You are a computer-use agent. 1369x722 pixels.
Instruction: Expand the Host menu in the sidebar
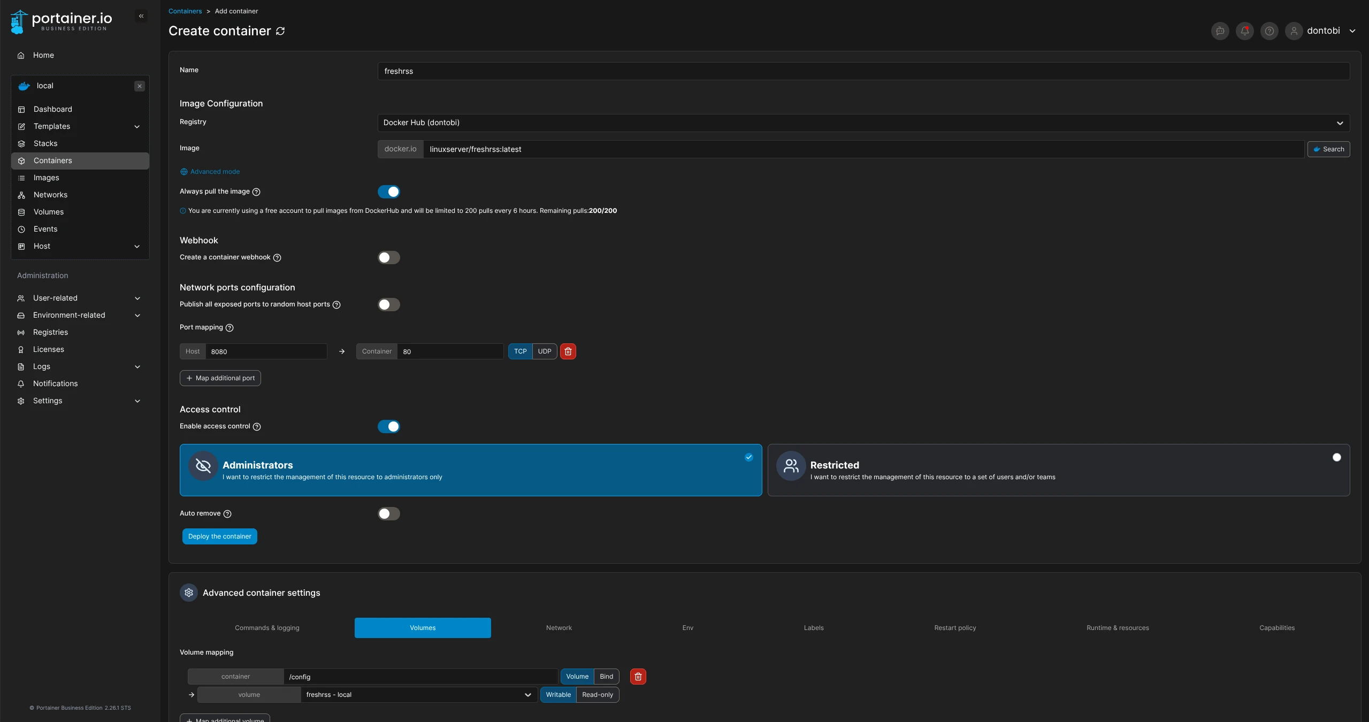[137, 247]
